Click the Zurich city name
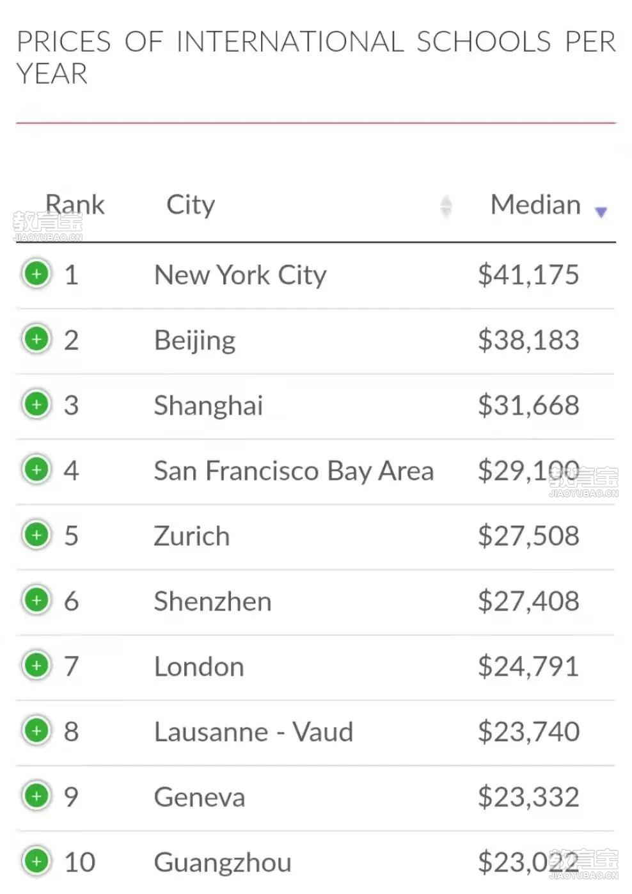632x894 pixels. pyautogui.click(x=192, y=536)
